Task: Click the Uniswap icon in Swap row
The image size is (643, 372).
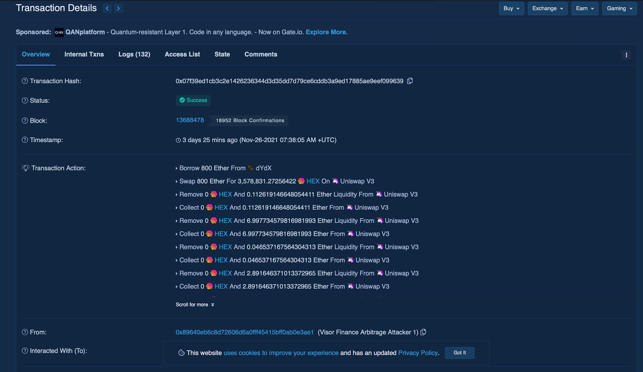Action: tap(335, 181)
